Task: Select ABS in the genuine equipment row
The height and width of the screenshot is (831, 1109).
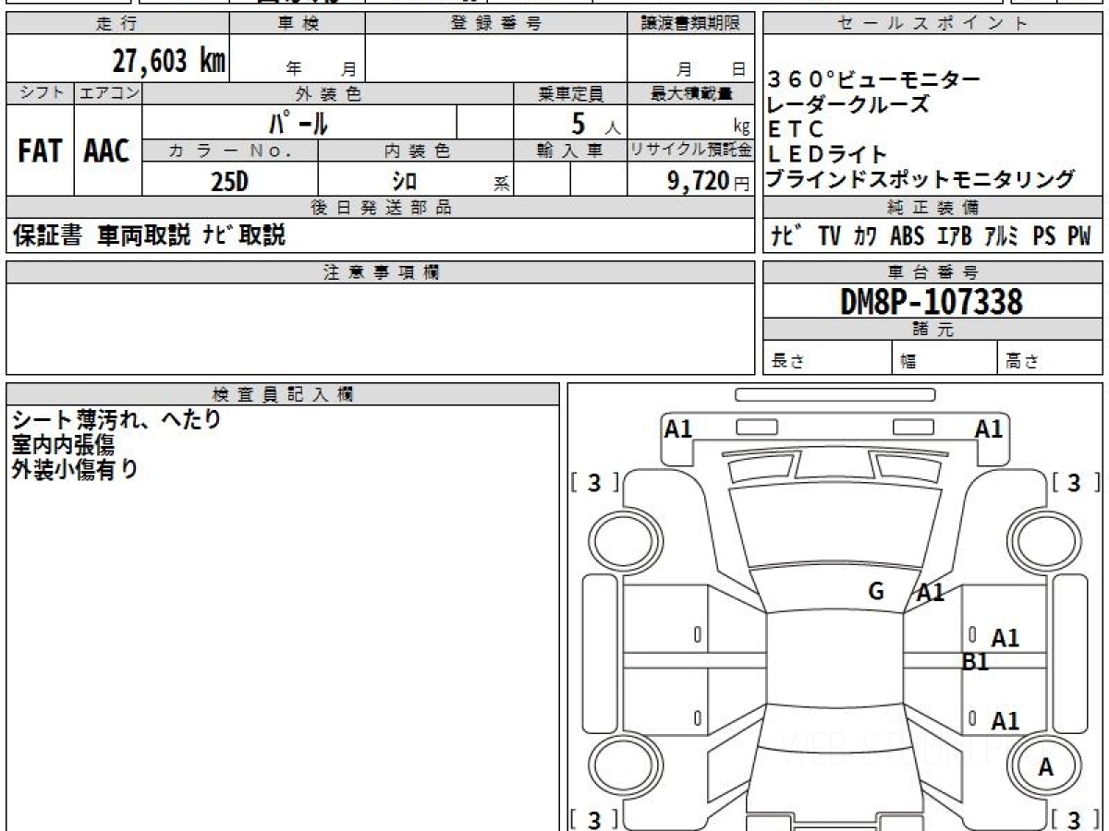Action: (x=907, y=235)
